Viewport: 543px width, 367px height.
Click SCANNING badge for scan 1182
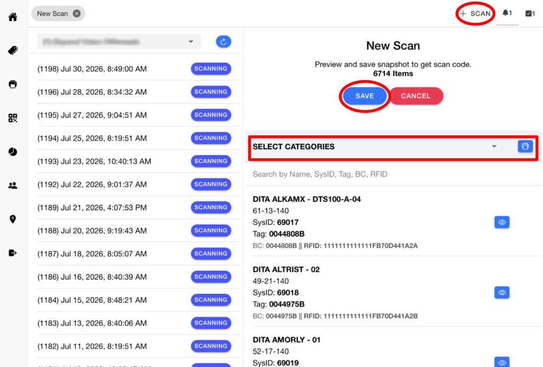pos(211,346)
